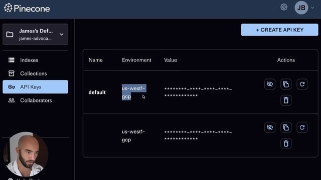This screenshot has height=180, width=321.
Task: Click the Collaborators people icon
Action: 12,100
